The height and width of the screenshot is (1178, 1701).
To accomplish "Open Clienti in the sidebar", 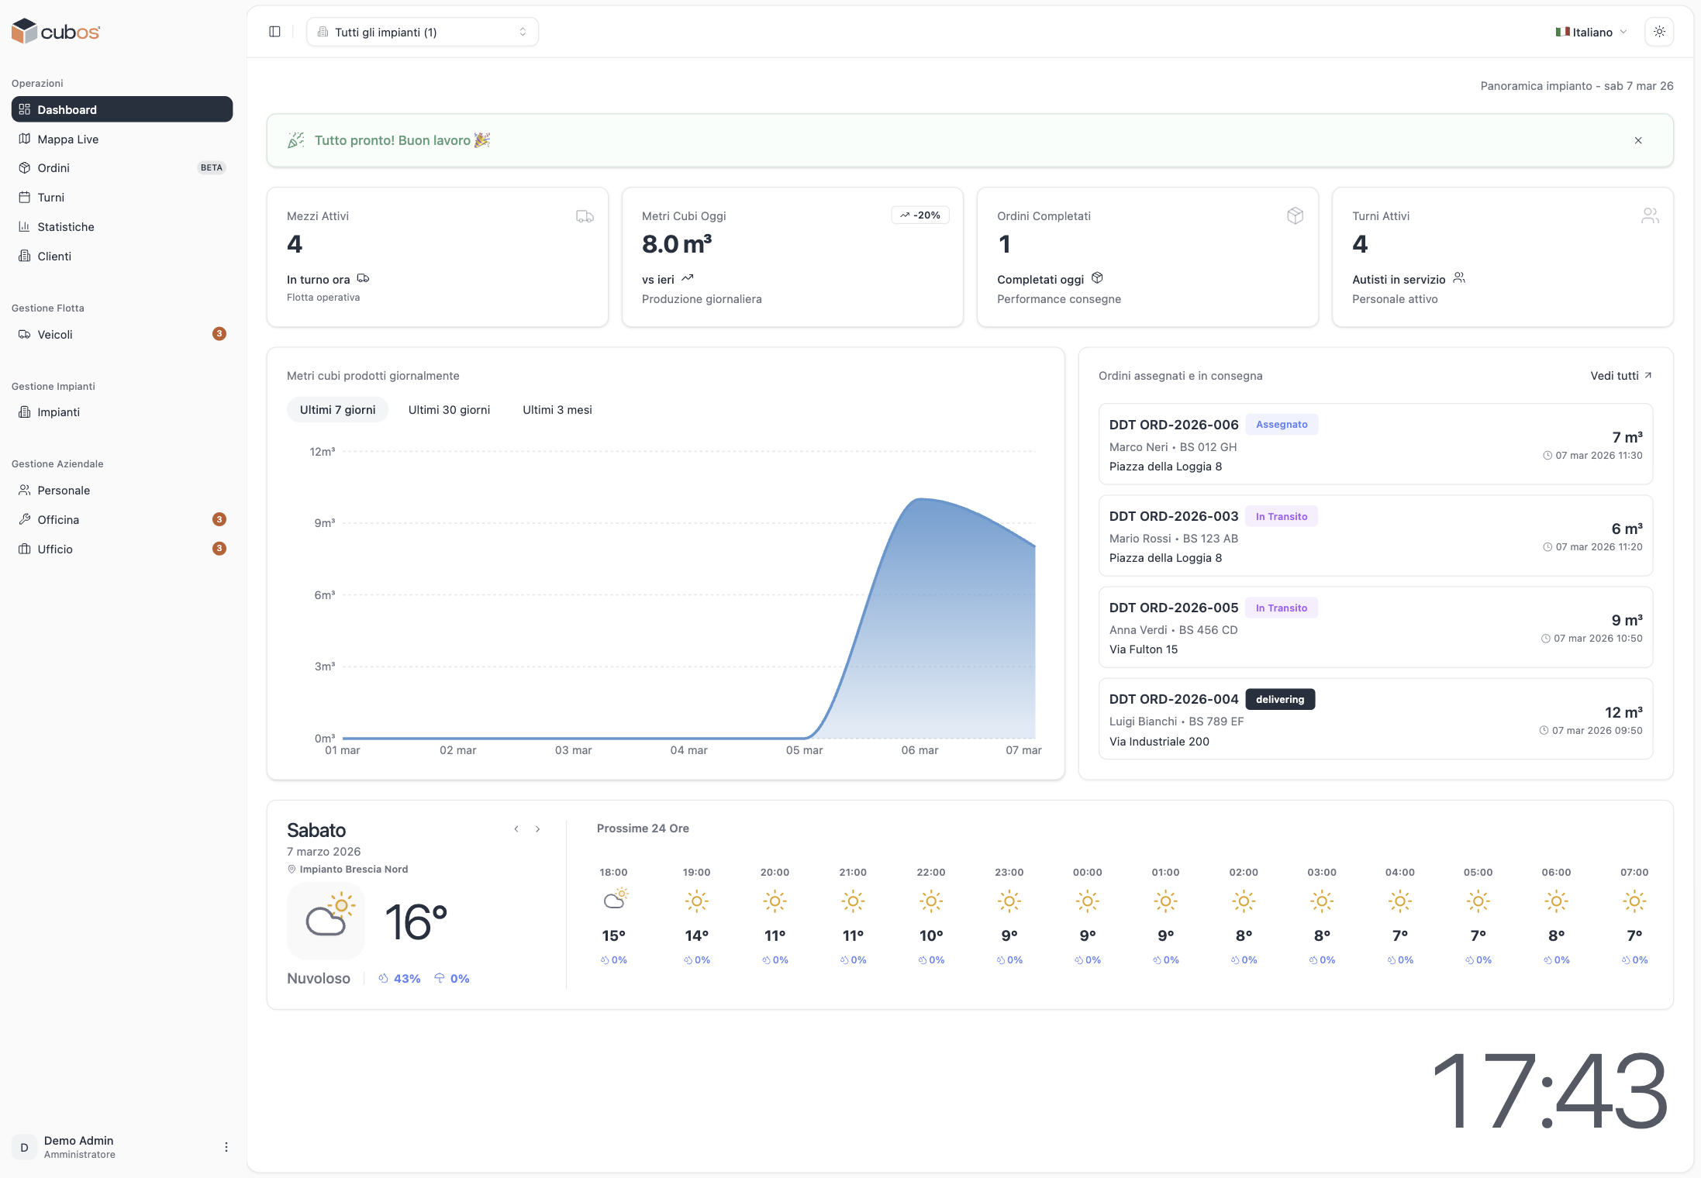I will point(53,257).
